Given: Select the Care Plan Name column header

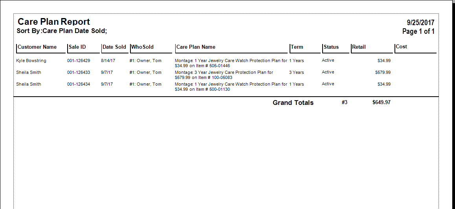Looking at the screenshot, I should click(x=196, y=47).
